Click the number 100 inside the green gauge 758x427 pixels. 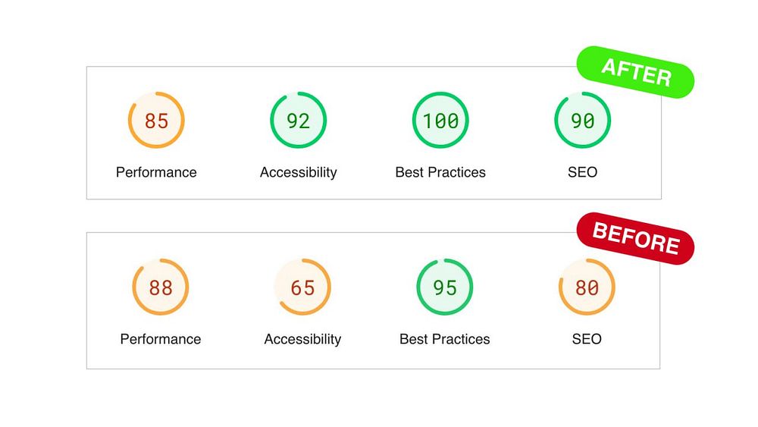pos(440,121)
